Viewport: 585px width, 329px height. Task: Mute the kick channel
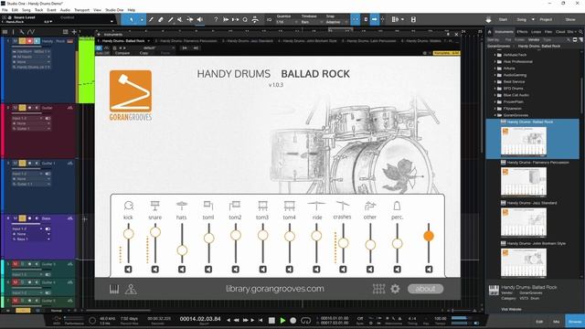[128, 270]
